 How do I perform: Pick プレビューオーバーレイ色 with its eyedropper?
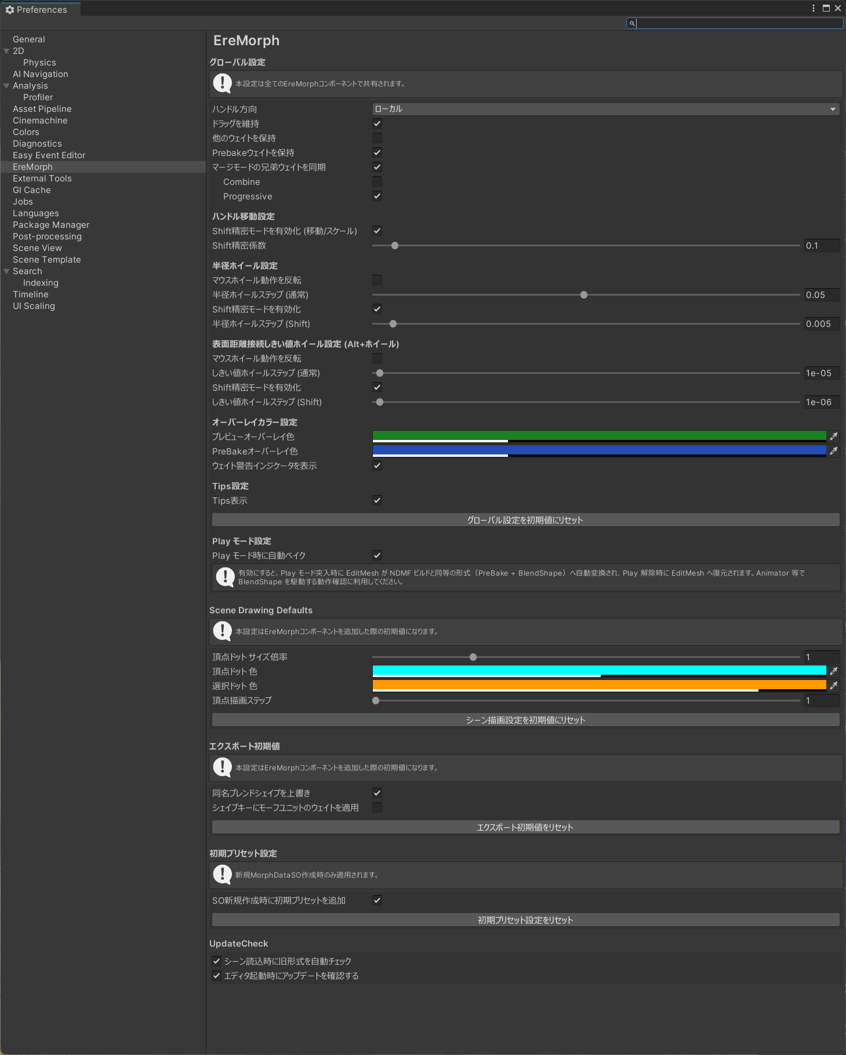(834, 436)
